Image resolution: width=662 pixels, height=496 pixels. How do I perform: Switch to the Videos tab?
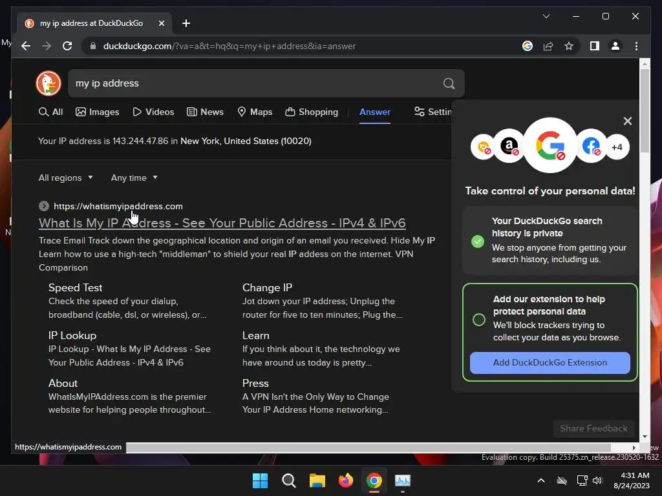(x=153, y=112)
